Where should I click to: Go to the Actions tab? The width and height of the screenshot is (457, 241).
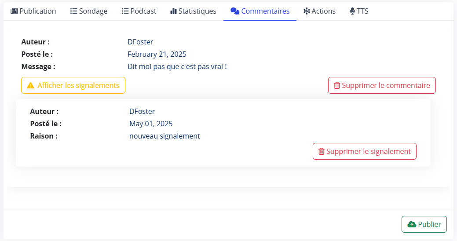click(319, 11)
